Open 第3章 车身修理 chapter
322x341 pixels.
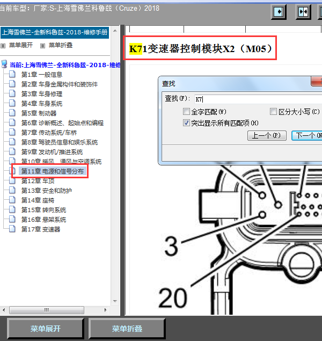click(x=42, y=94)
